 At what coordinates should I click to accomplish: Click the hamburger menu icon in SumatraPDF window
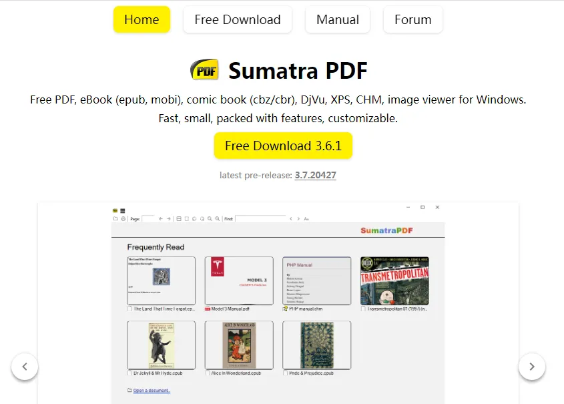pos(123,211)
